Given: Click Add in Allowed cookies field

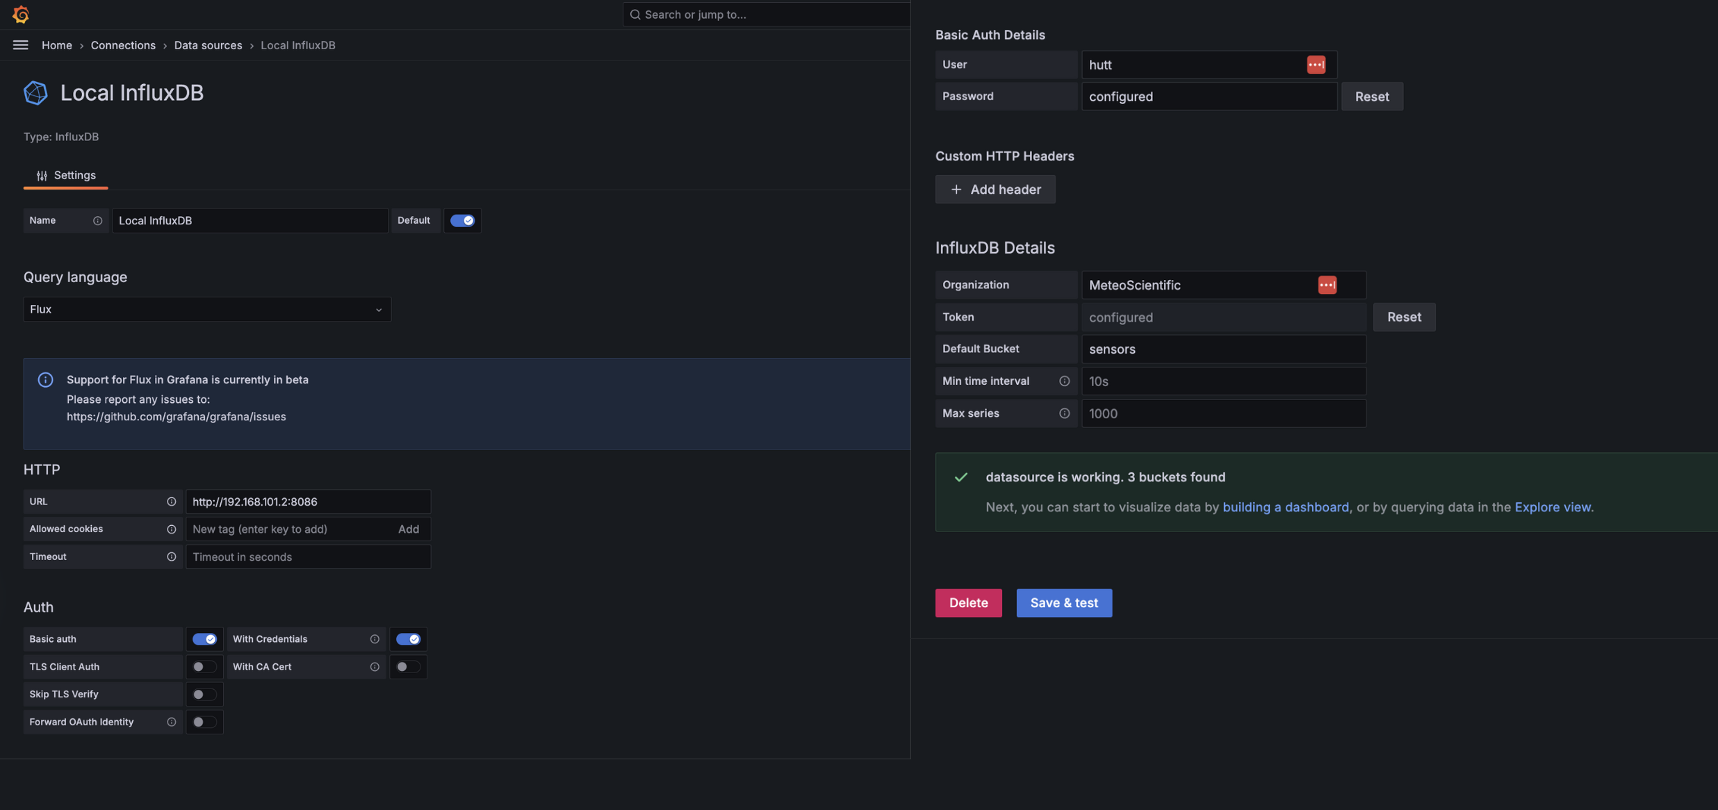Looking at the screenshot, I should [409, 529].
